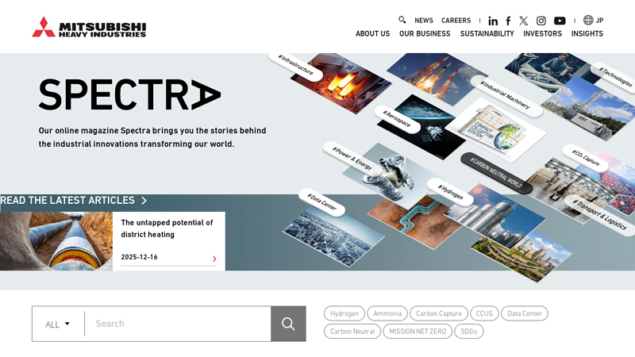Open ABOUT US menu
This screenshot has height=357, width=635.
[372, 33]
